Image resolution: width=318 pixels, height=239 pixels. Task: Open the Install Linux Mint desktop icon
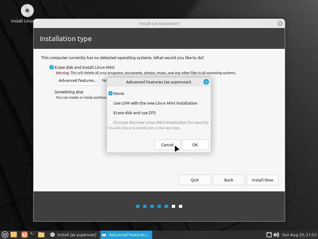27,11
